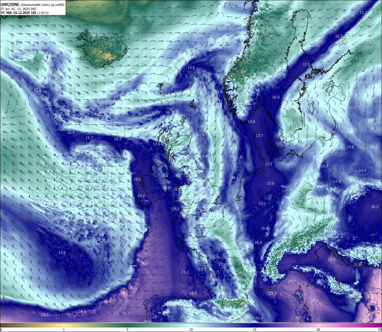The image size is (382, 332).
Task: Click the value 16.0 at bottom centre
Action: coord(260,318)
